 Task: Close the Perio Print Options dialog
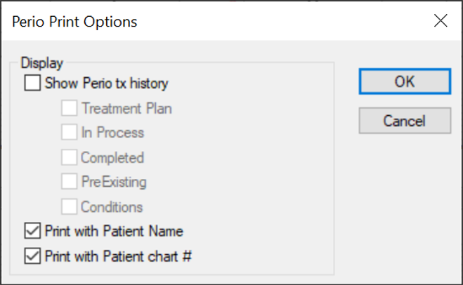[x=441, y=21]
